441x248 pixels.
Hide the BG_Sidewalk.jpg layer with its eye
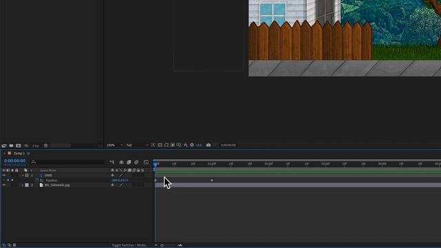click(3, 185)
